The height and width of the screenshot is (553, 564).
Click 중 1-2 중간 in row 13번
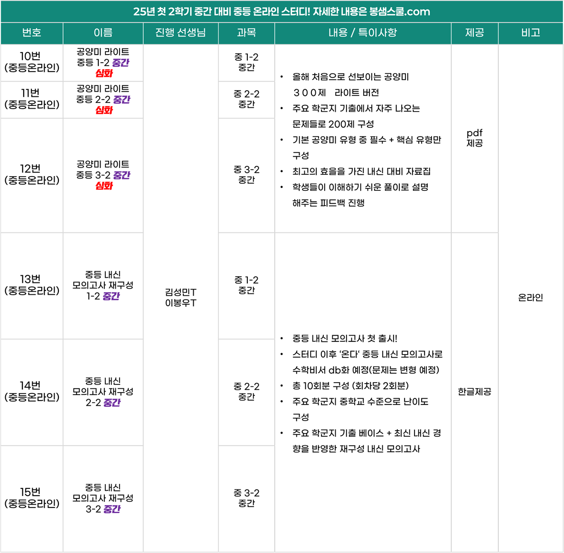point(246,285)
